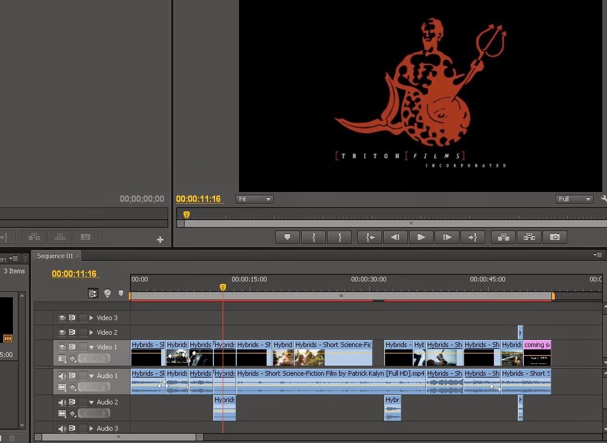Open Project panel flyout menu
607x443 pixels.
[14, 258]
